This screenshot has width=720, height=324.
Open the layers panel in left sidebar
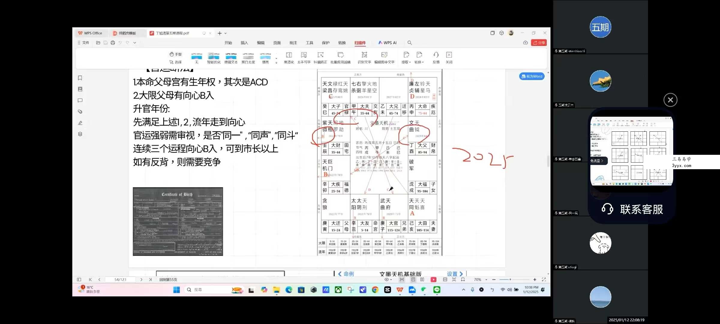pyautogui.click(x=80, y=134)
